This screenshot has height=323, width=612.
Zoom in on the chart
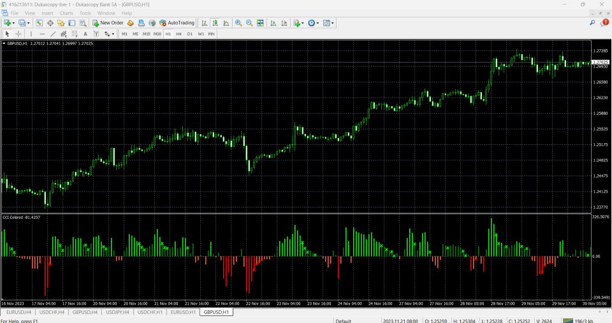click(238, 23)
